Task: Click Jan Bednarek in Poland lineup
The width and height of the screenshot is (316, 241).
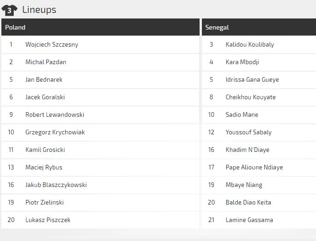Action: pyautogui.click(x=44, y=80)
